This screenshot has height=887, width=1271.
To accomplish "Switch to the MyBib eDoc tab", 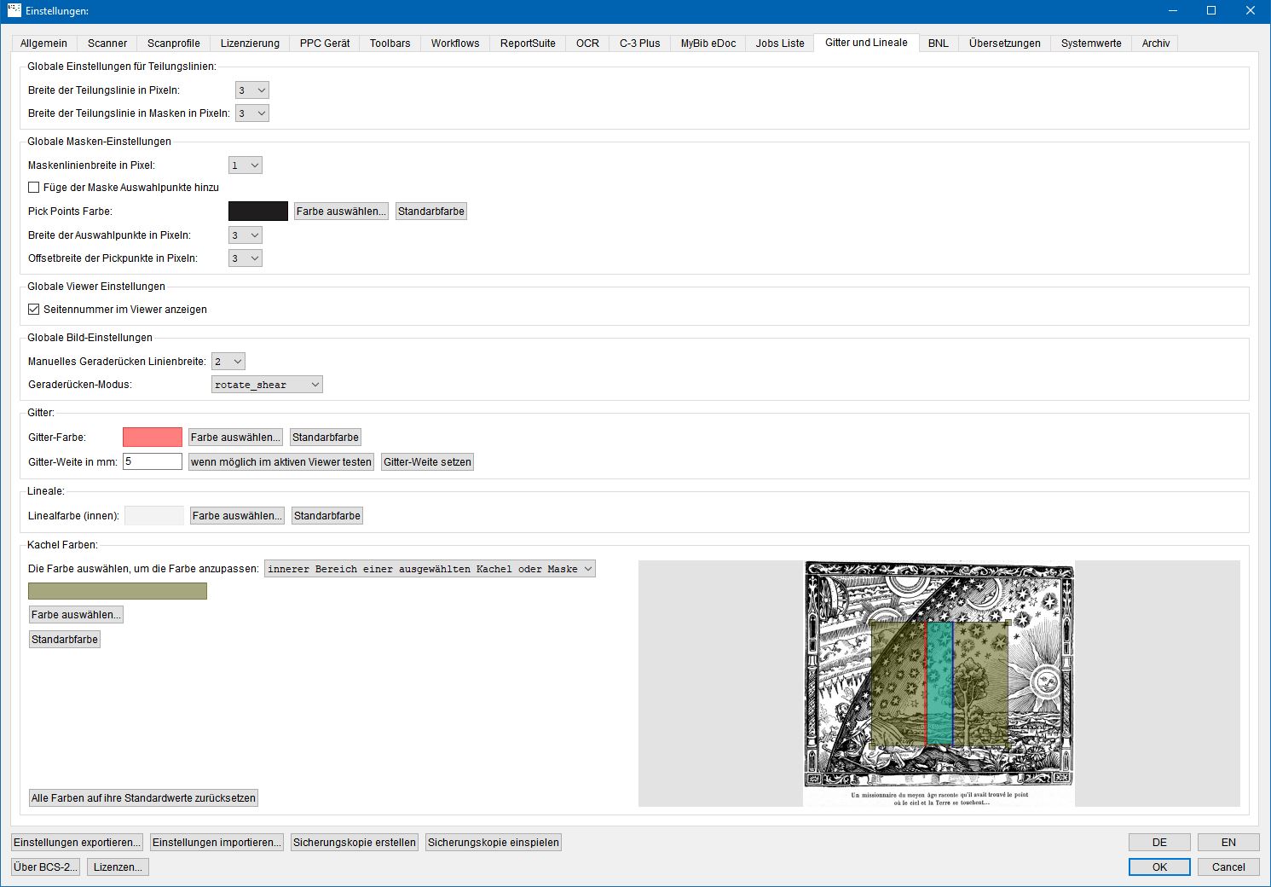I will point(708,43).
